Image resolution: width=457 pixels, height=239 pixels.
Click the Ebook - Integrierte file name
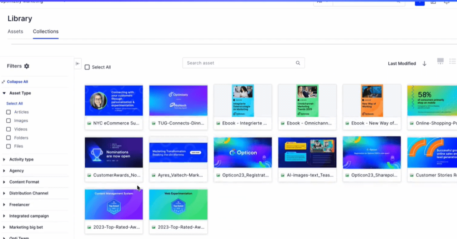[245, 123]
